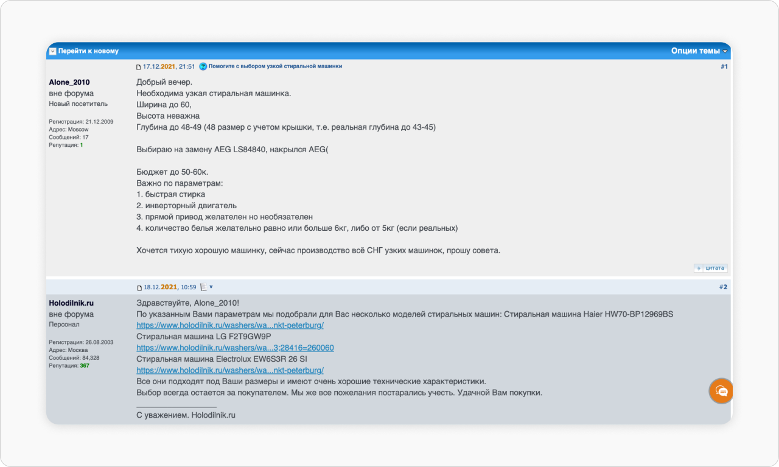Click the page icon next to 18.12.2021
Image resolution: width=779 pixels, height=467 pixels.
(x=139, y=287)
